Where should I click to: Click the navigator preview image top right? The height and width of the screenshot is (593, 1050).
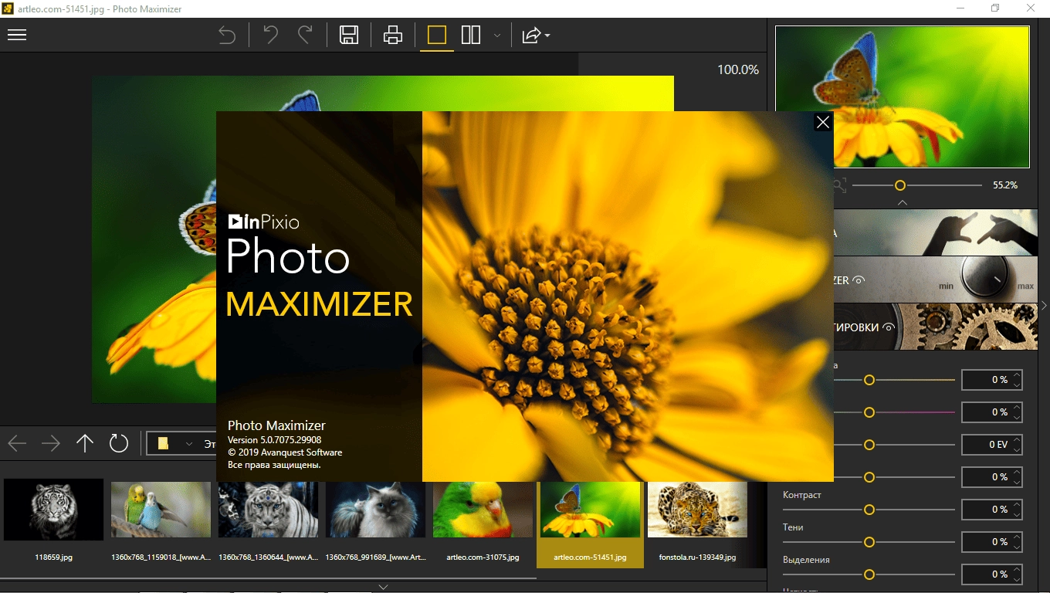pos(903,97)
